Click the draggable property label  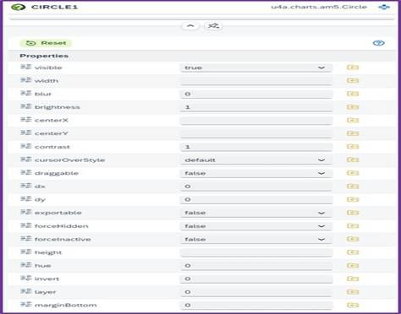pyautogui.click(x=57, y=173)
